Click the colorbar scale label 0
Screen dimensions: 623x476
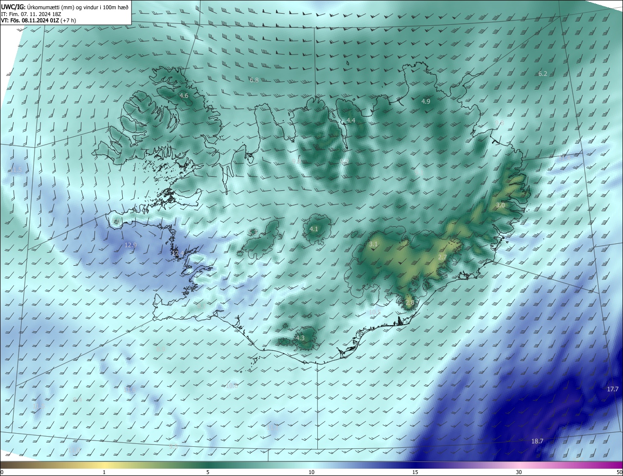(2, 472)
